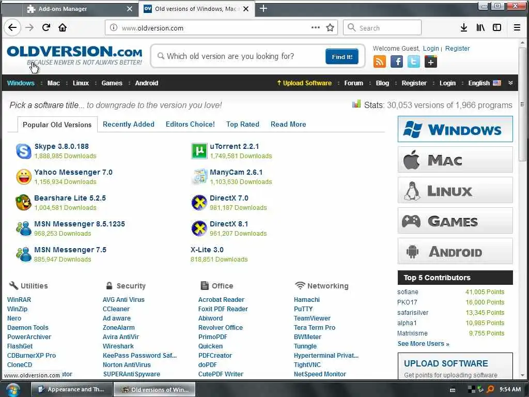529x397 pixels.
Task: Click Upload Software in navigation bar
Action: [304, 83]
